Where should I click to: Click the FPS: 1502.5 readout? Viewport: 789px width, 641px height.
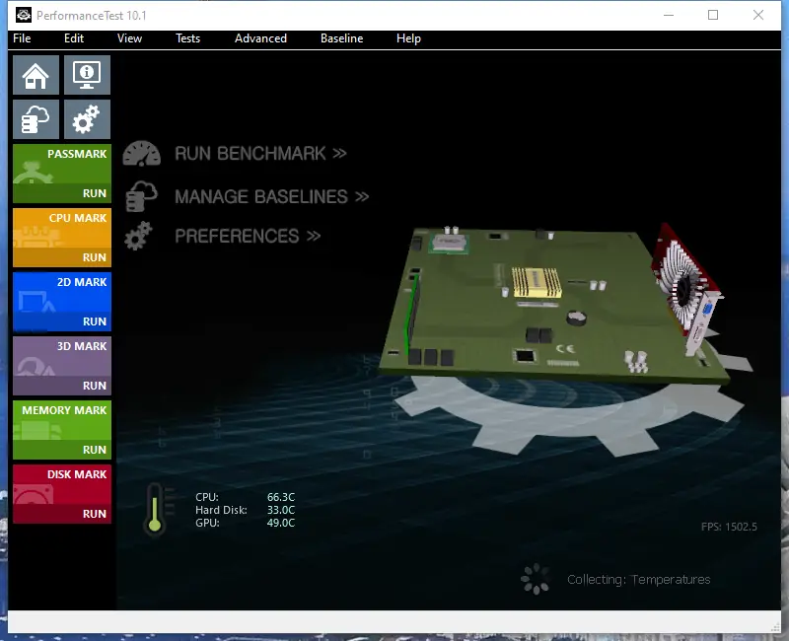[729, 527]
